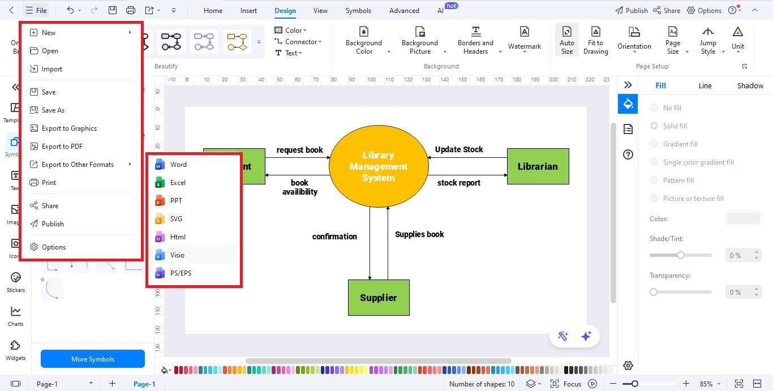
Task: Select the Gradient fill radio option
Action: [654, 144]
